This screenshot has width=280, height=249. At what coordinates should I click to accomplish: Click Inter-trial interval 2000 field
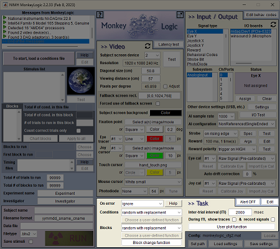[240, 212]
